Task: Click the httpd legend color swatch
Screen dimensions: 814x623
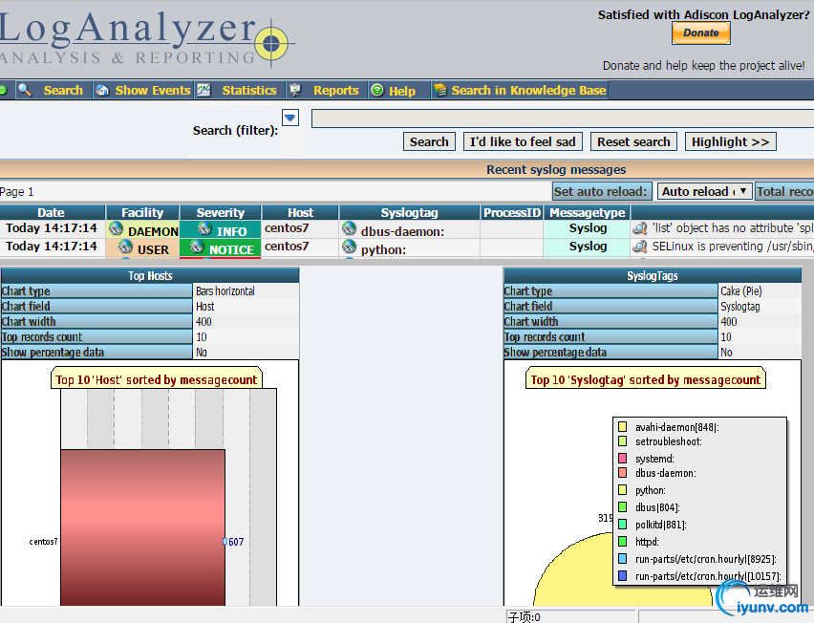Action: pyautogui.click(x=622, y=542)
